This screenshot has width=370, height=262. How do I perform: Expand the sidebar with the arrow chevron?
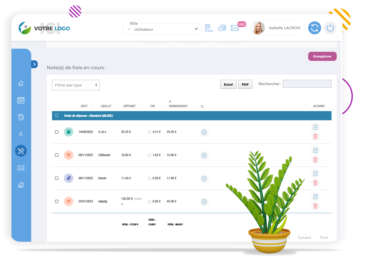coord(34,64)
